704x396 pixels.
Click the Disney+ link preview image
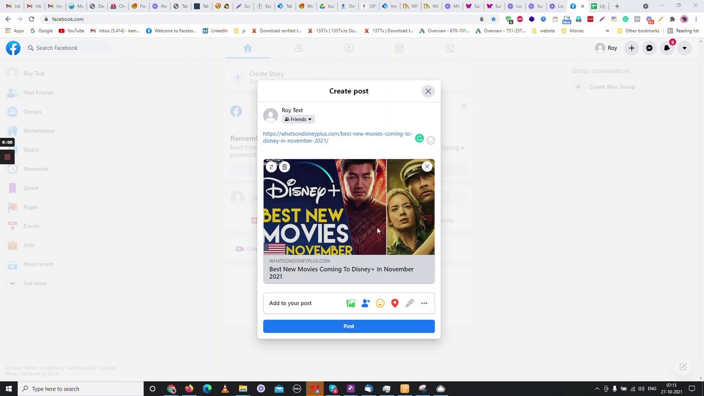click(349, 207)
